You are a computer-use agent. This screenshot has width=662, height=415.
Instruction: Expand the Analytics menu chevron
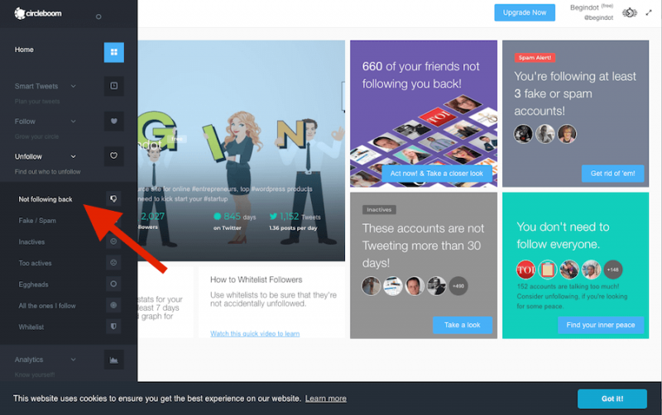coord(74,360)
